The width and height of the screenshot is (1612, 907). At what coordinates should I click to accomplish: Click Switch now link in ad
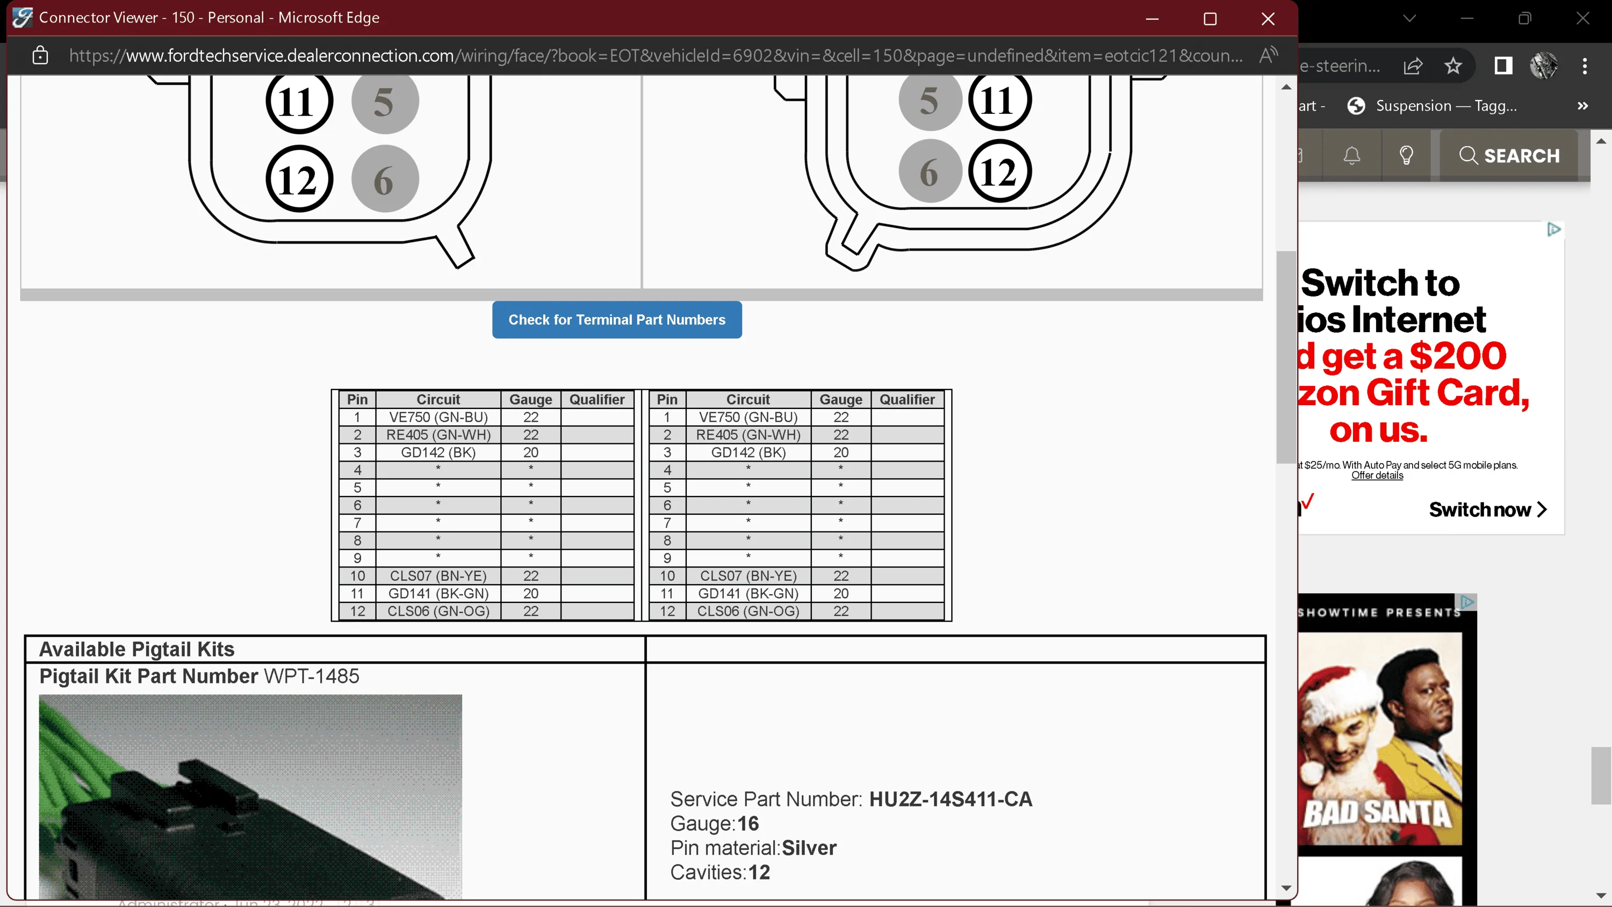click(1487, 509)
